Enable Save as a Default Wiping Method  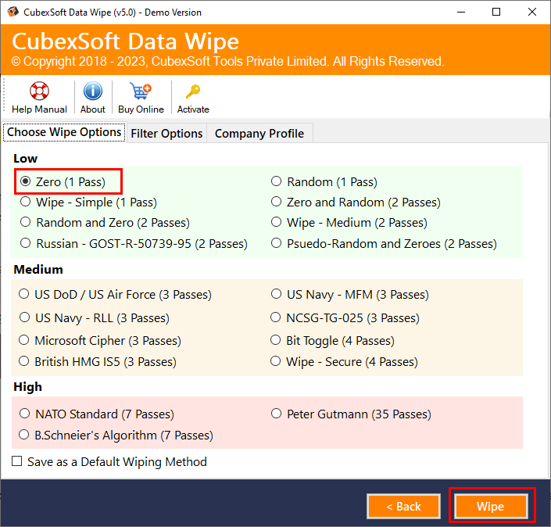[17, 461]
